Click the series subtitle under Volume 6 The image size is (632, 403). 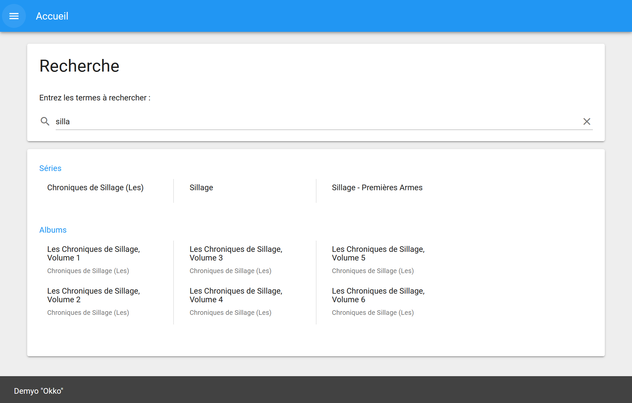pos(373,313)
